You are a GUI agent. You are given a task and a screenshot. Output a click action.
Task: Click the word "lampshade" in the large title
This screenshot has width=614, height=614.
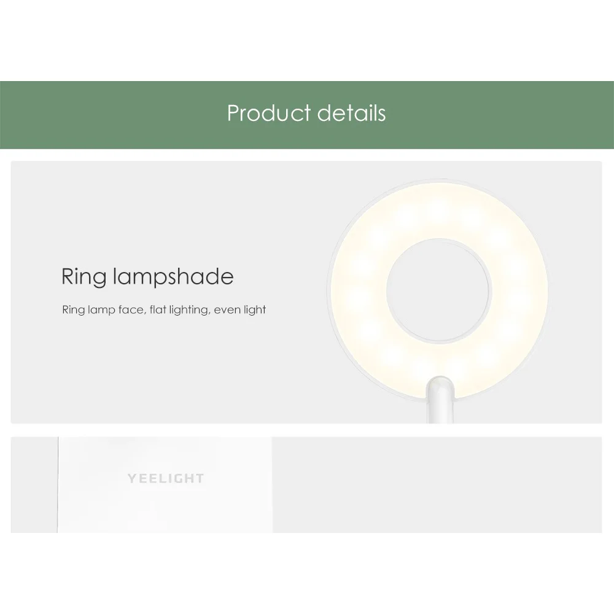[174, 277]
